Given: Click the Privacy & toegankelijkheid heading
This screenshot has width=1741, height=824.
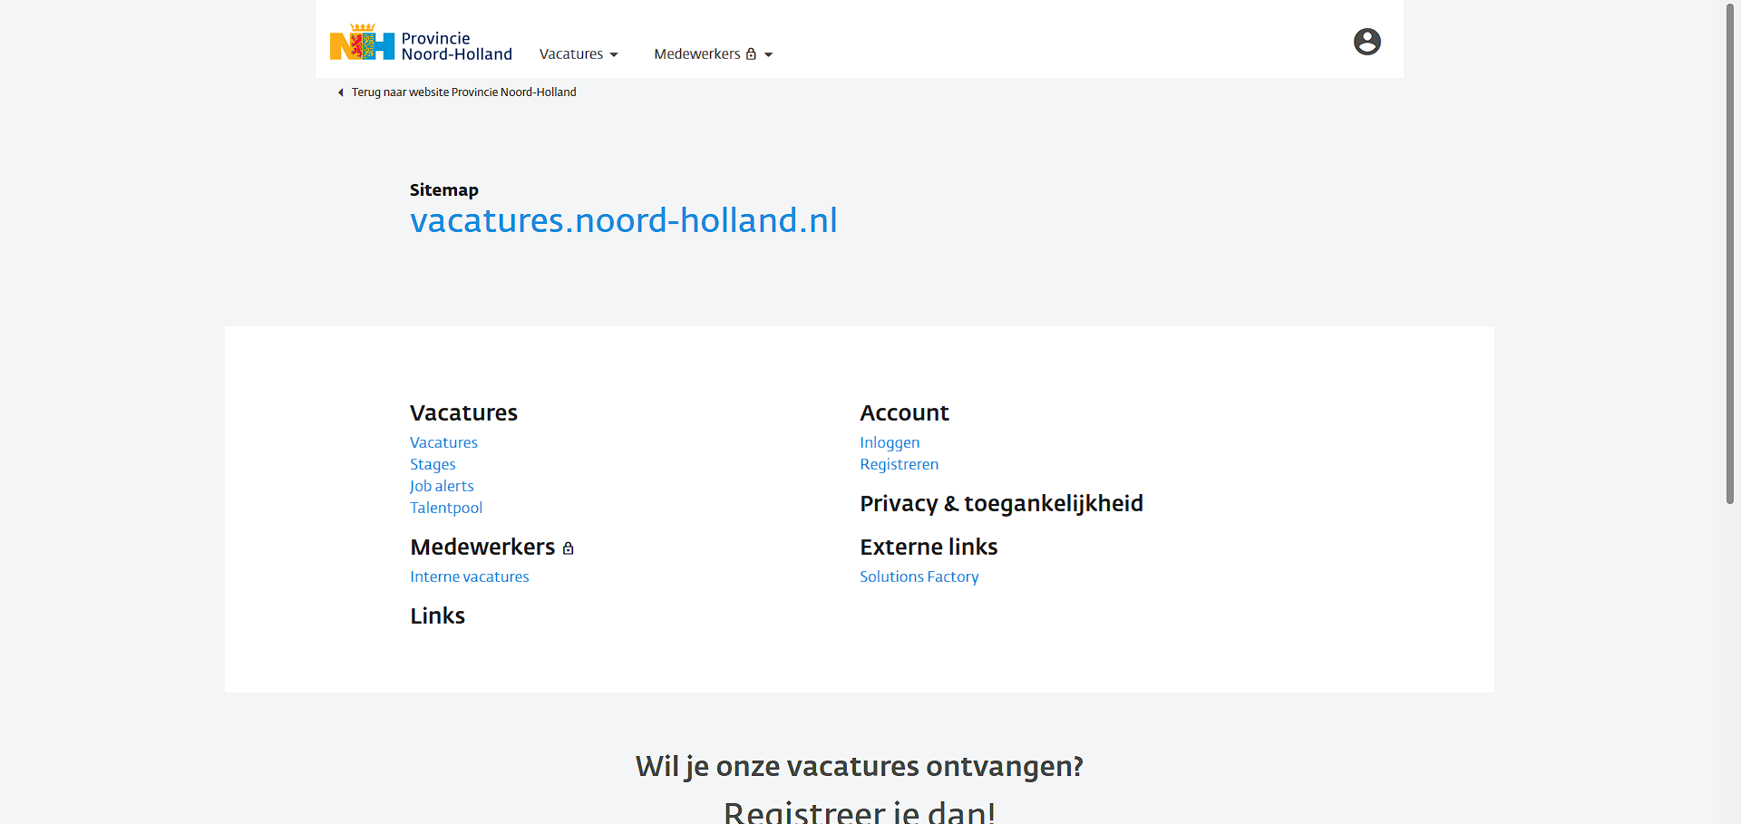Looking at the screenshot, I should (1001, 503).
